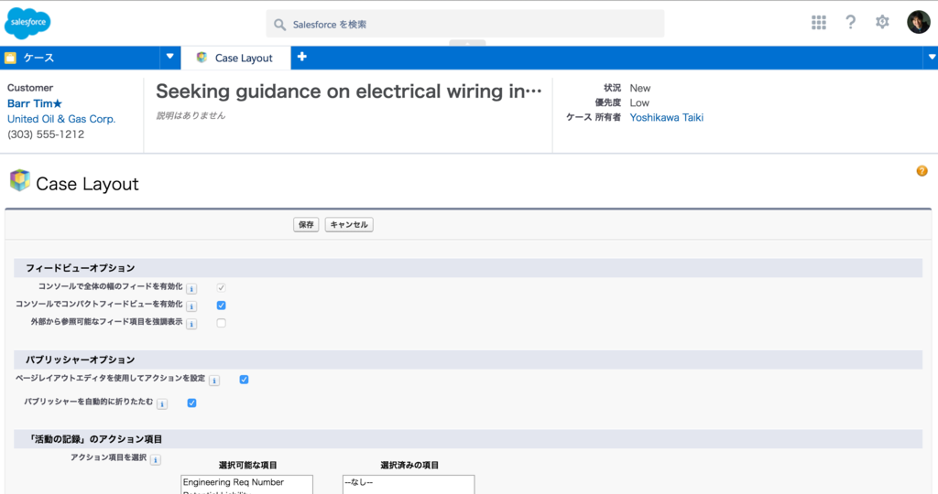Viewport: 938px width, 494px height.
Task: Click the Case Layout tab cube icon
Action: (x=202, y=58)
